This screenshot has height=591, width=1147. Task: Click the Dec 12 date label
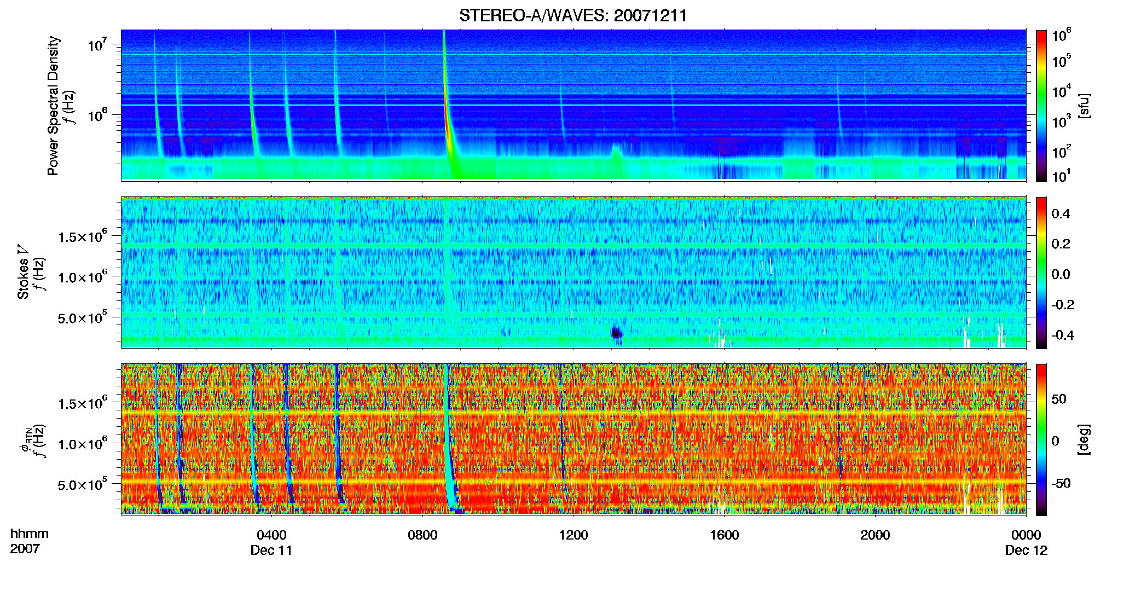(x=1026, y=550)
